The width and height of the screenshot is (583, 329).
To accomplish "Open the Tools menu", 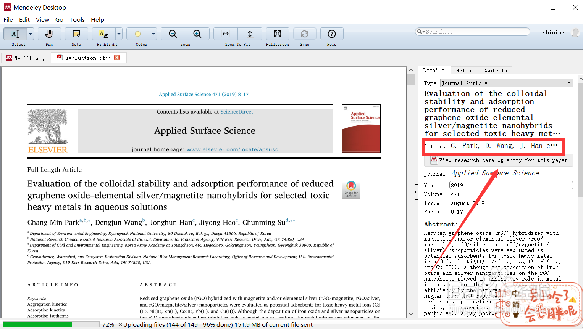I will pyautogui.click(x=77, y=19).
